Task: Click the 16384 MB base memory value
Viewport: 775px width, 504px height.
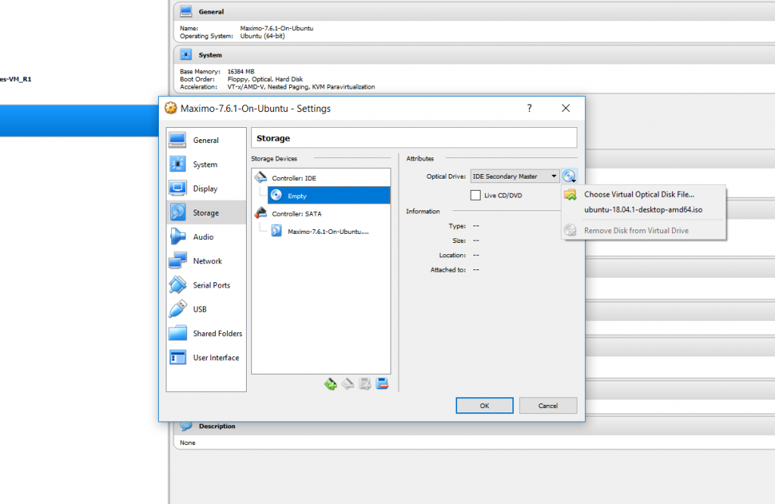Action: 241,72
